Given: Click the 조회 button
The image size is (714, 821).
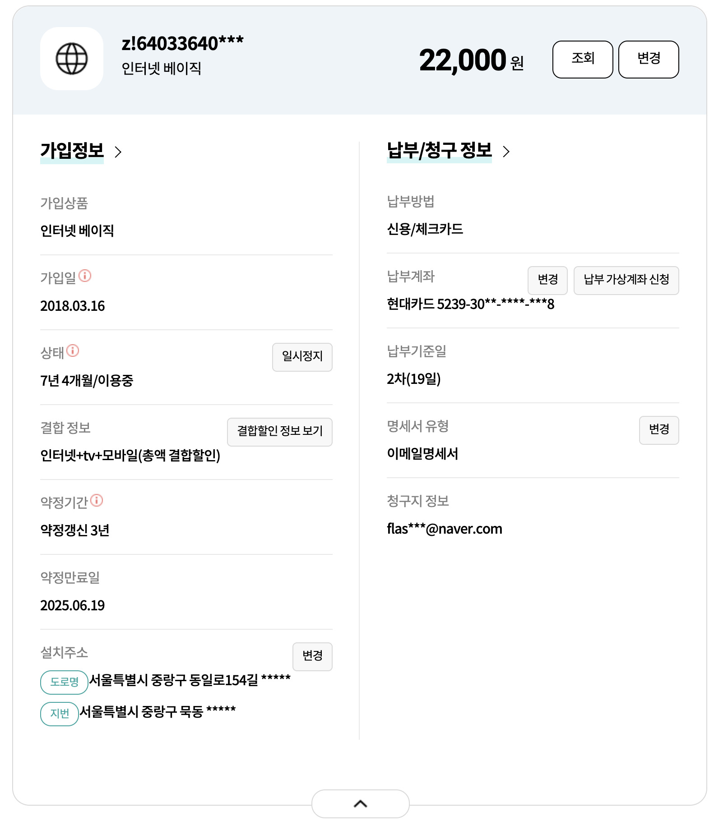Looking at the screenshot, I should click(583, 60).
